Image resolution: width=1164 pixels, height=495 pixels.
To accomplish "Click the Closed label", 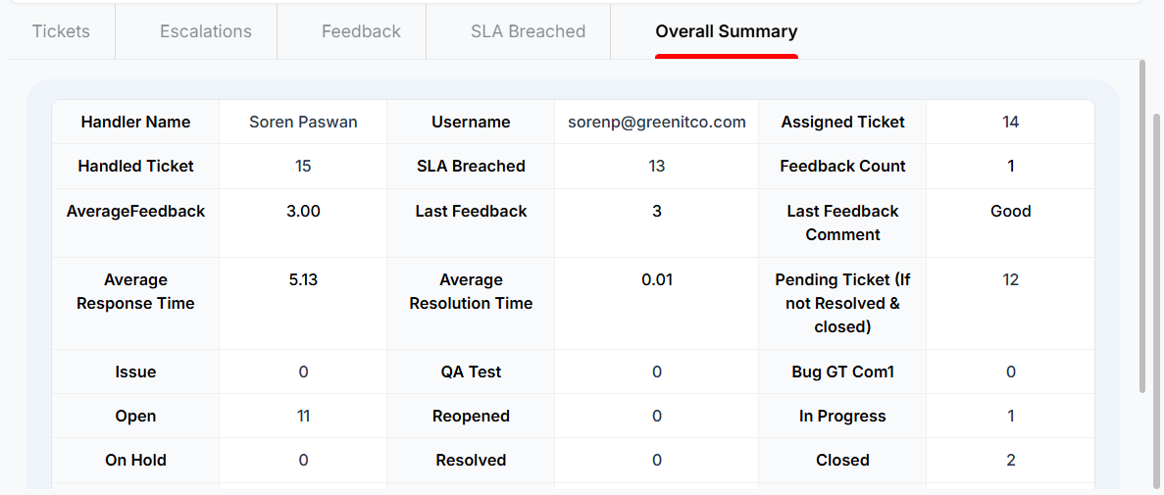I will [x=842, y=460].
